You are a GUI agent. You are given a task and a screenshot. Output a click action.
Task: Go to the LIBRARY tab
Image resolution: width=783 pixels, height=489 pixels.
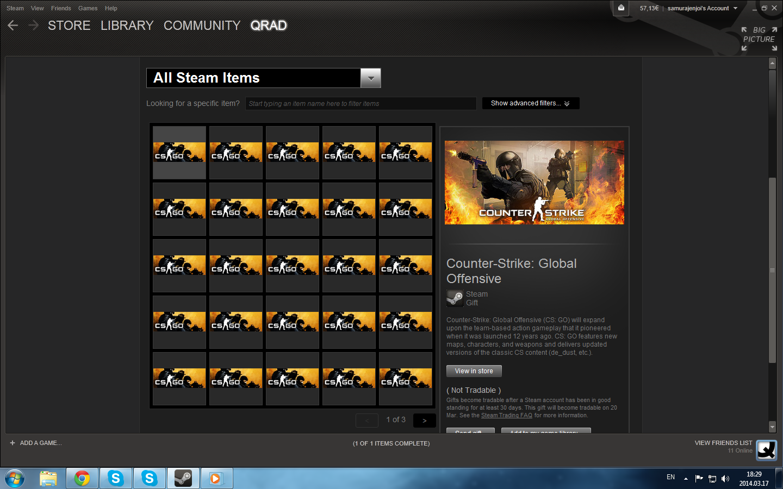[x=127, y=26]
